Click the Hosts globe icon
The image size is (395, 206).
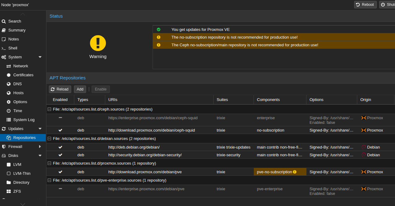point(9,93)
